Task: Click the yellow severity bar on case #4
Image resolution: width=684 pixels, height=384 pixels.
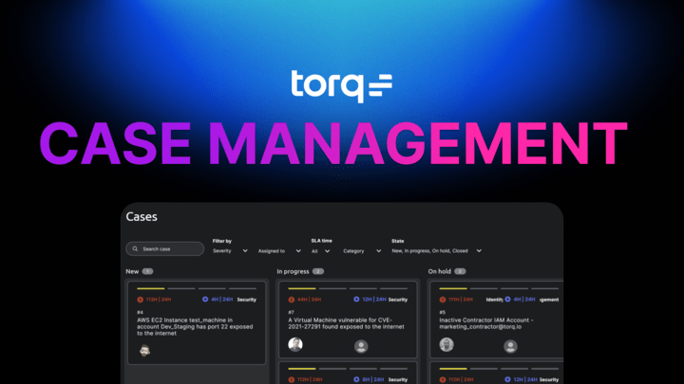Action: click(x=150, y=288)
